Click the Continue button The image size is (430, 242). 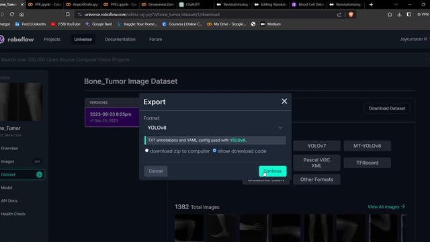click(x=273, y=171)
